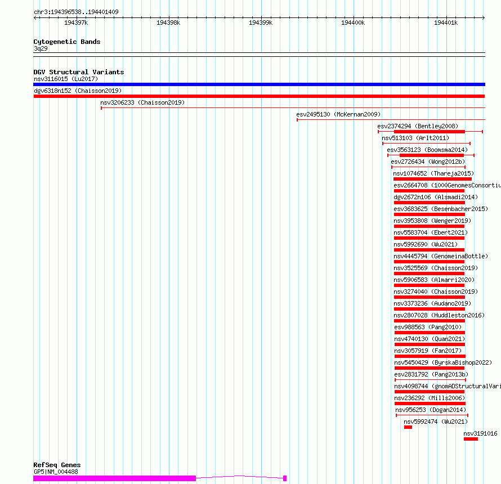Image resolution: width=501 pixels, height=484 pixels.
Task: Open GP5|NM_004488 RefSeq gene label
Action: (x=56, y=472)
